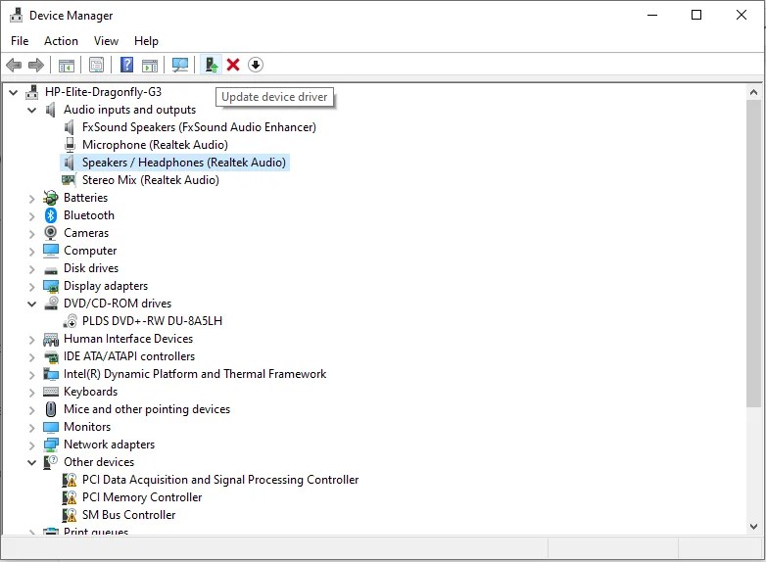Click the Mice and other pointing devices icon

pos(51,409)
